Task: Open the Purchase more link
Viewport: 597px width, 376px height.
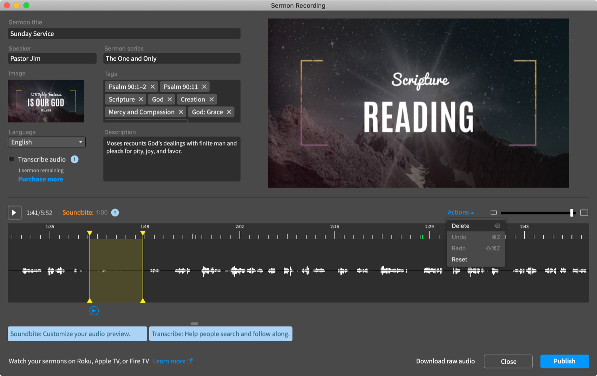Action: coord(41,179)
